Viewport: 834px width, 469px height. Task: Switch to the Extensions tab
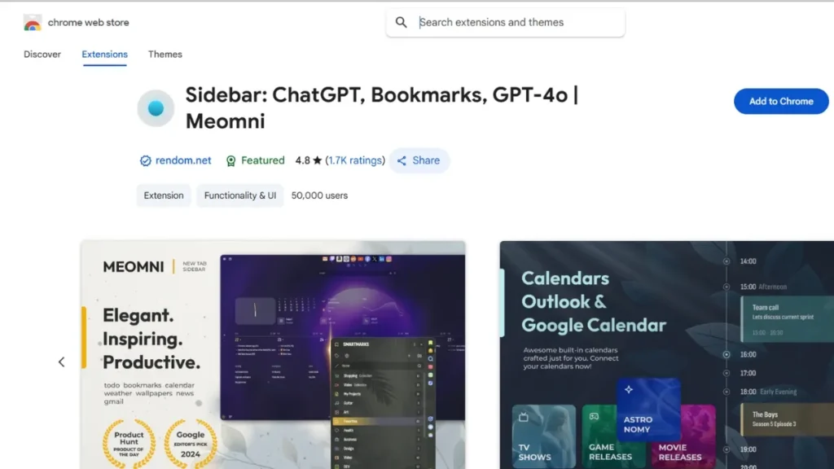(x=104, y=55)
